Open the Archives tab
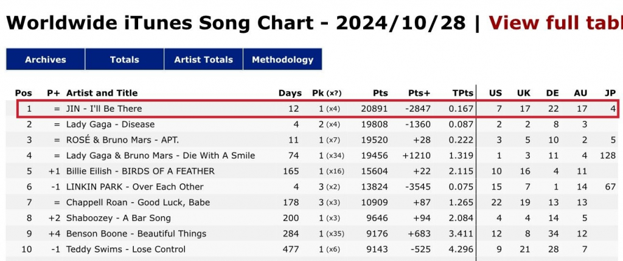 (x=46, y=59)
